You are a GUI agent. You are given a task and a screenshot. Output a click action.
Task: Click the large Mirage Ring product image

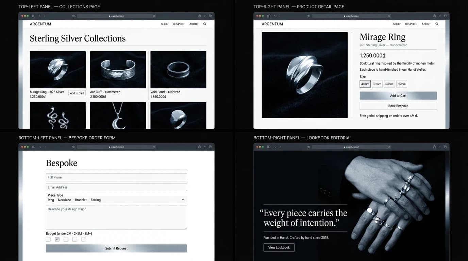[305, 75]
